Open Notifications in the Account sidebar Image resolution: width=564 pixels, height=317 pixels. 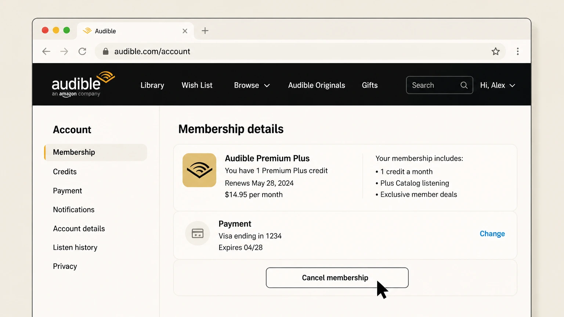(x=74, y=209)
